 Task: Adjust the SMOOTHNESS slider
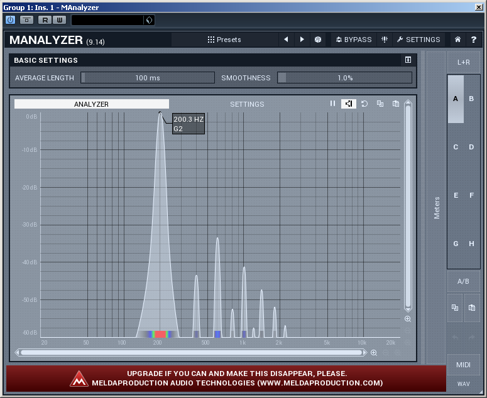345,78
